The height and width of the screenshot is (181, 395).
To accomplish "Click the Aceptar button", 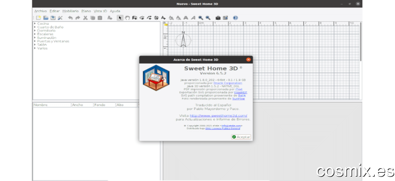I will coord(241,137).
